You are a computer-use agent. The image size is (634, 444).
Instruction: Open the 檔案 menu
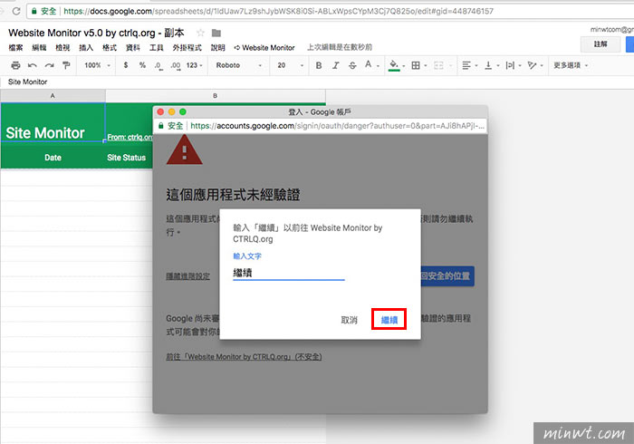pos(15,48)
